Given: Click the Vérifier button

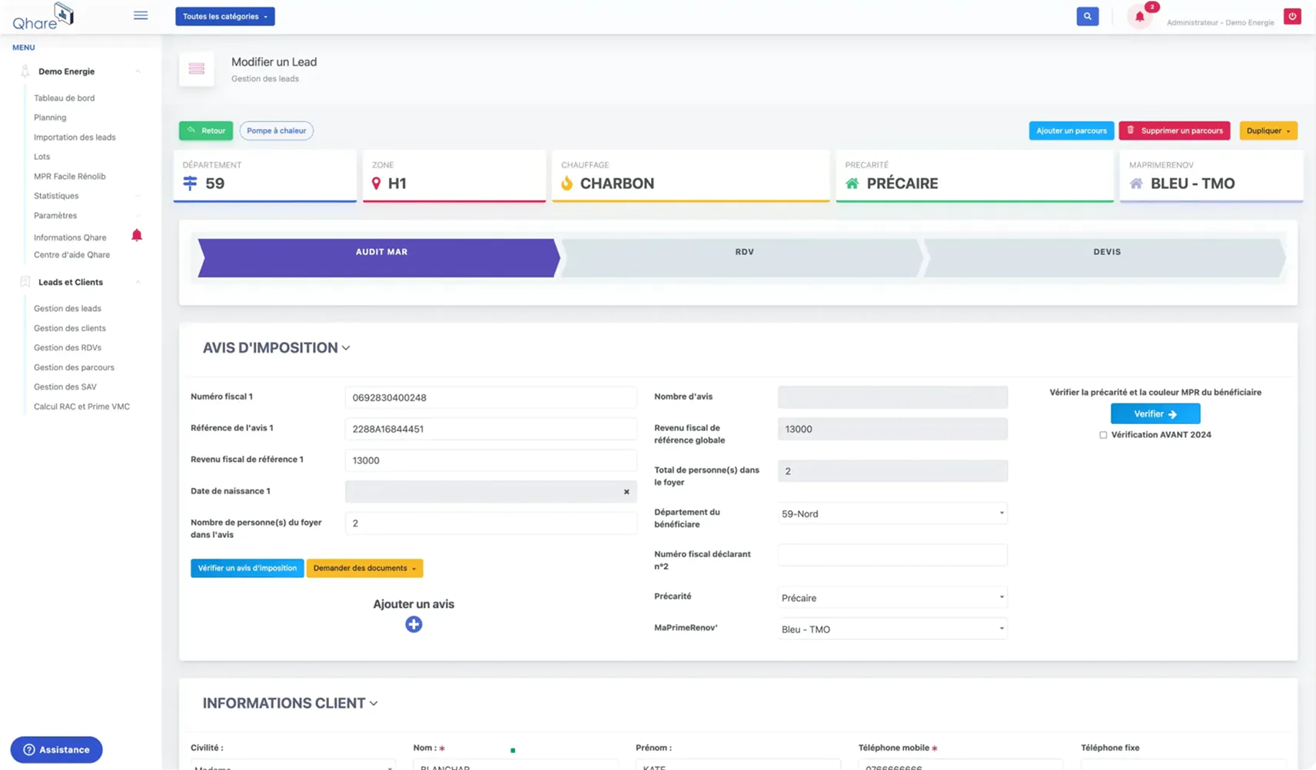Looking at the screenshot, I should pos(1155,413).
